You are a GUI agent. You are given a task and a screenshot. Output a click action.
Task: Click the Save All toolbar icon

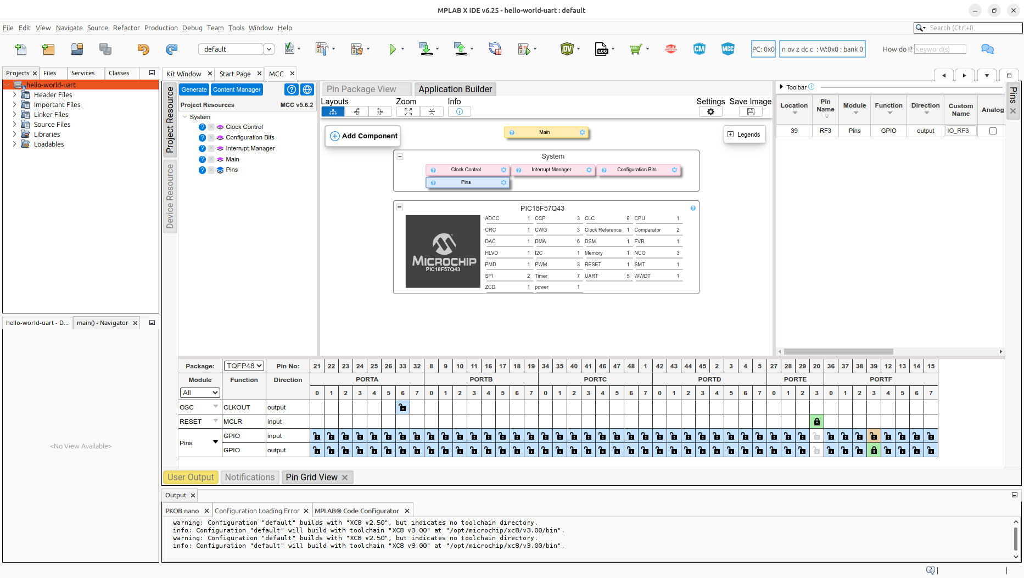tap(105, 49)
